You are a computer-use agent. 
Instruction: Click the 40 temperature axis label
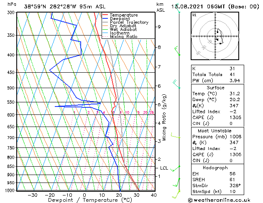[153, 195]
